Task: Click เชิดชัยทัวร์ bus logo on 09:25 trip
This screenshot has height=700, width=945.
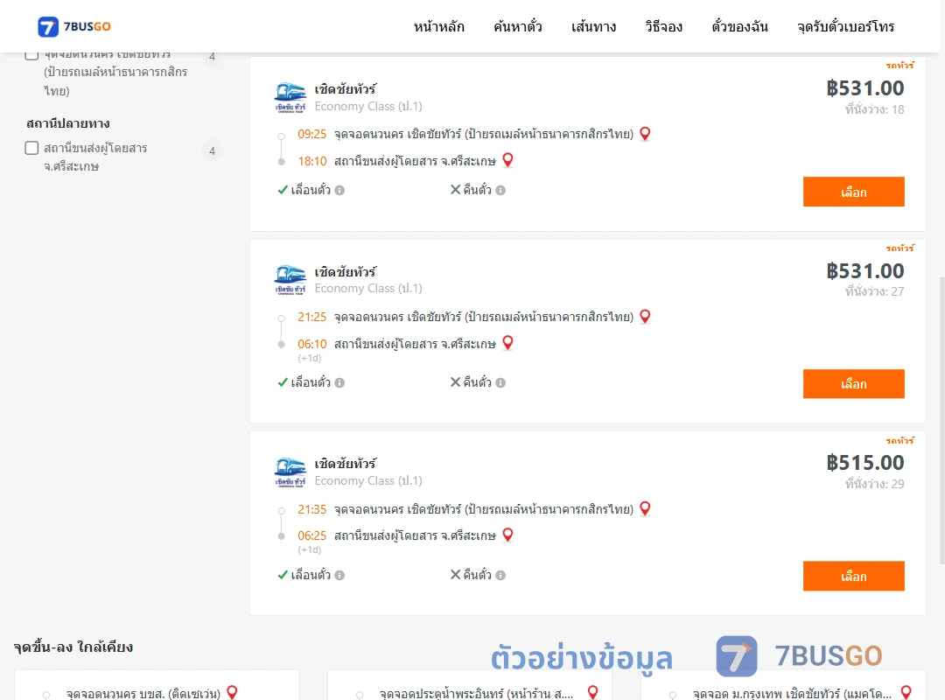Action: click(290, 98)
